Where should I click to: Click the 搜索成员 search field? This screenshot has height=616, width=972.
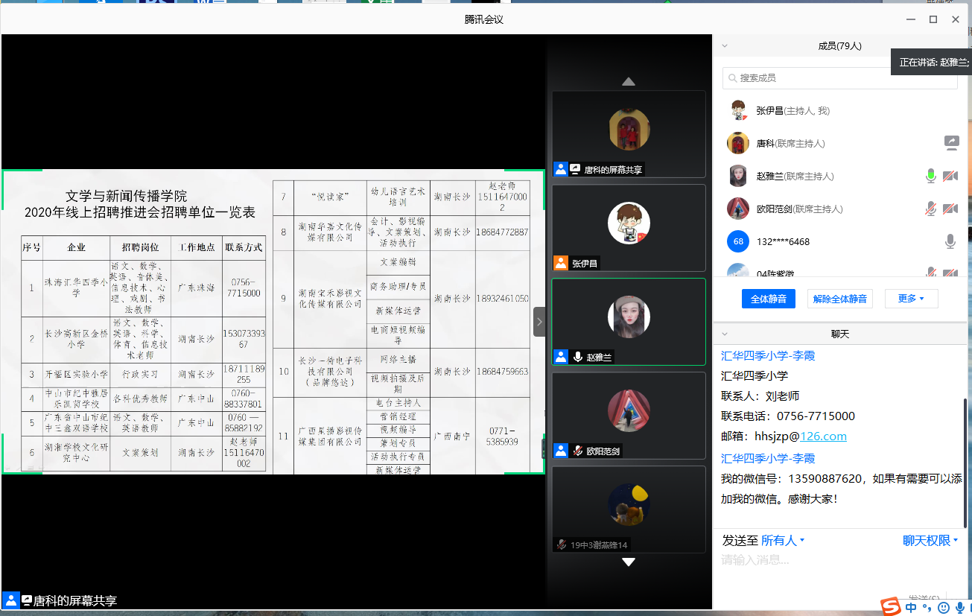click(x=839, y=78)
